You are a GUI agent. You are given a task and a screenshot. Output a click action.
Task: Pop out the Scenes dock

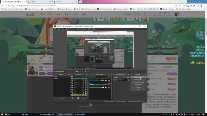click(69, 74)
